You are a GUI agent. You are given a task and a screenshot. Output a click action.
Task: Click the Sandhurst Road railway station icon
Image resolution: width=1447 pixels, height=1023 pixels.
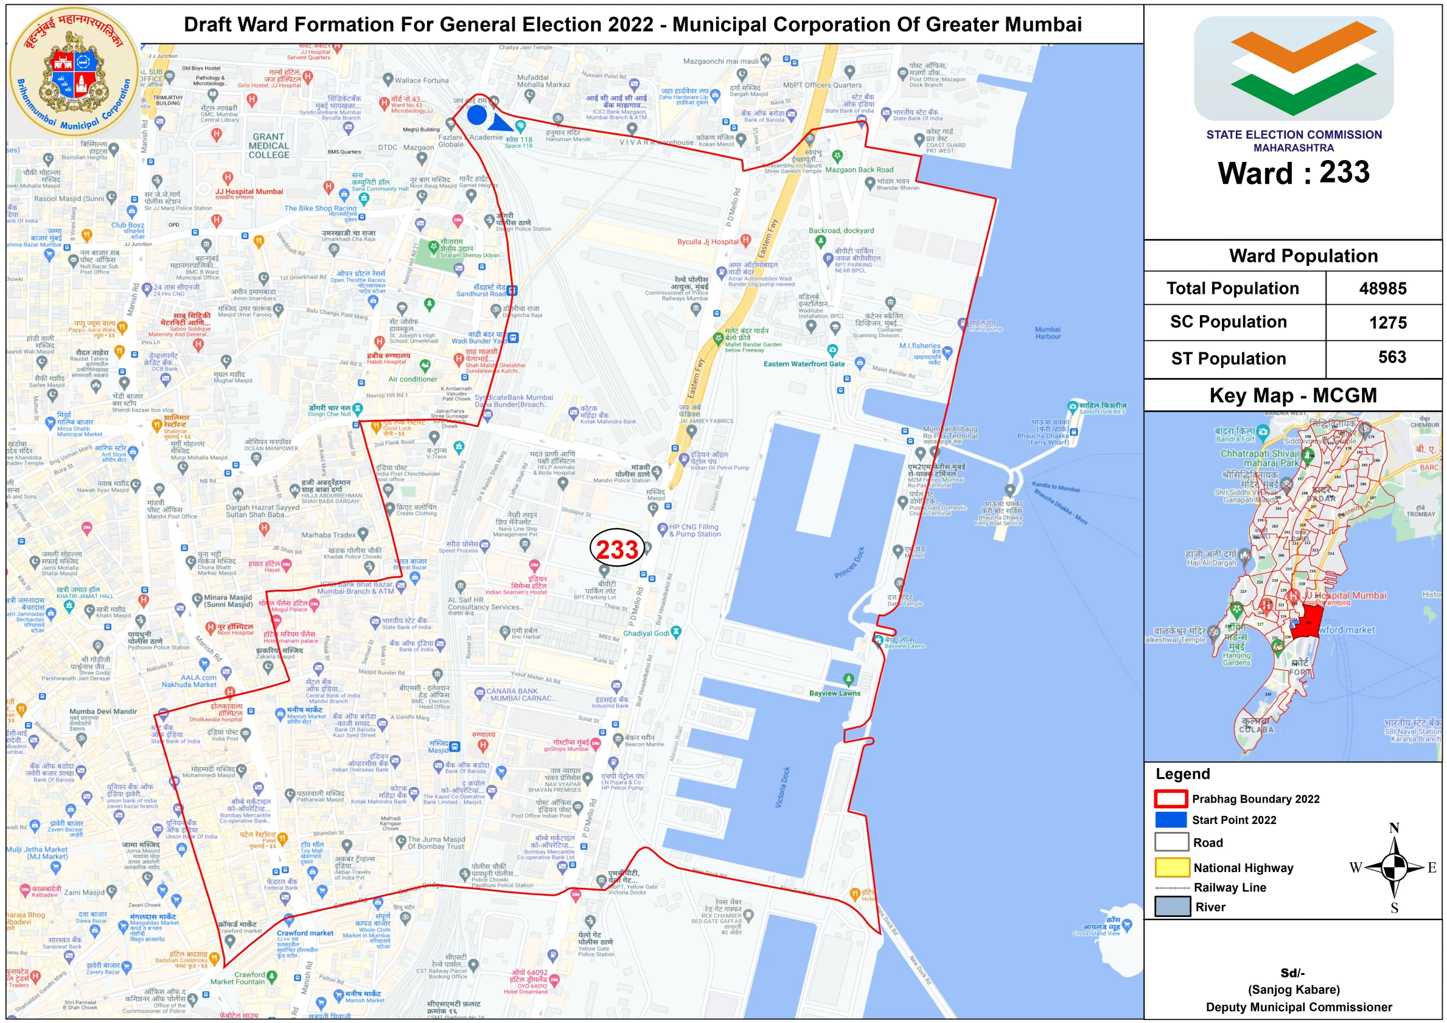[512, 290]
